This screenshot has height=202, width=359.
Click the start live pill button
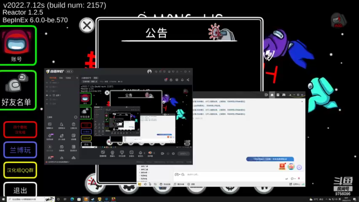click(x=184, y=154)
